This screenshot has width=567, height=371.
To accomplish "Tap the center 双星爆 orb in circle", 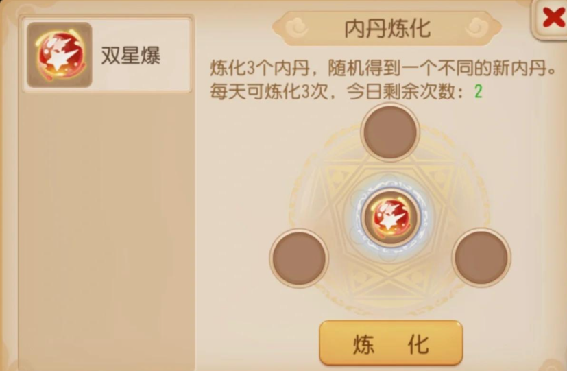I will (391, 217).
